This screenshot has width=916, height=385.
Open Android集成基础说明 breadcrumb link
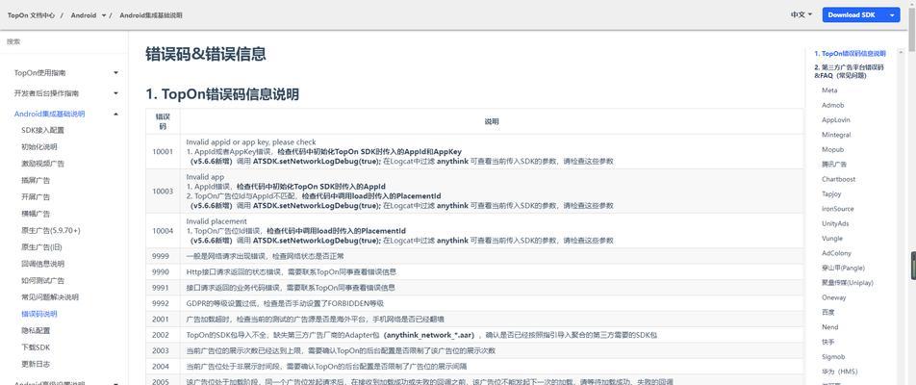click(151, 15)
